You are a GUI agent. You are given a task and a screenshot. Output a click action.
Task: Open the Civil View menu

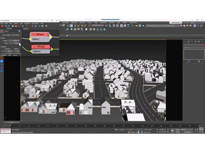pyautogui.click(x=112, y=22)
